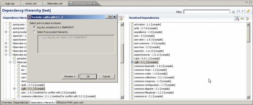This screenshot has width=253, height=105.
Task: Switch to login.jsp editor tab
Action: [9, 3]
